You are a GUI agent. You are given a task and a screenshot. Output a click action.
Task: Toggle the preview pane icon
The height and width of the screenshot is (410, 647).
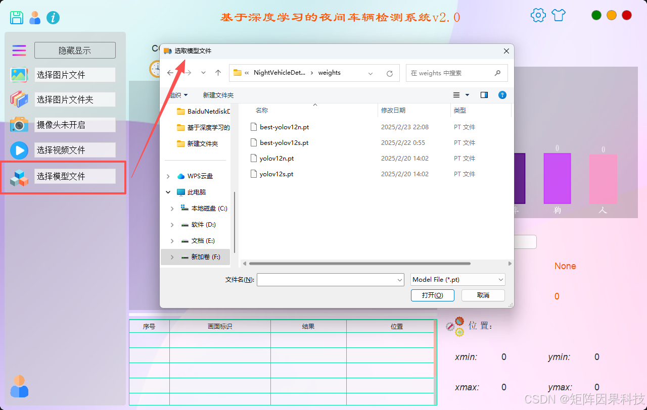[484, 95]
